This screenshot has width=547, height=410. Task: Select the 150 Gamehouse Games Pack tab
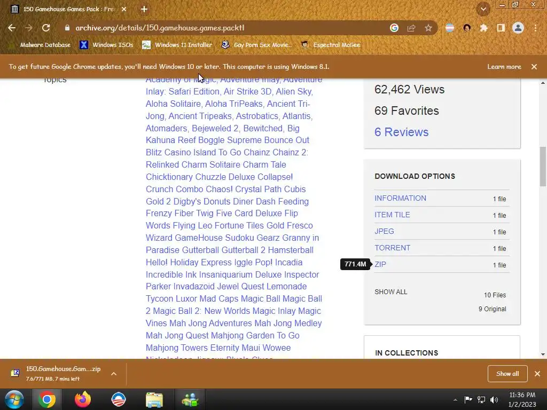(x=69, y=9)
